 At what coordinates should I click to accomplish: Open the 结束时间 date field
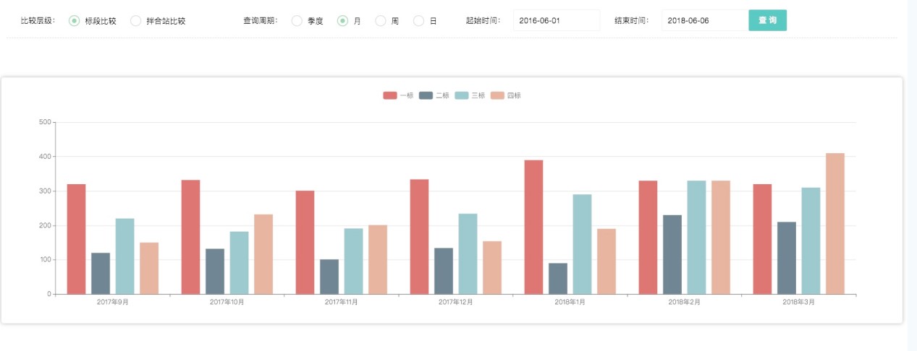(703, 21)
